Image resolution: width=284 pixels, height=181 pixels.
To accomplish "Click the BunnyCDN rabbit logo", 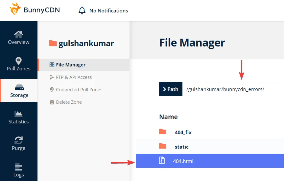I will pos(15,9).
